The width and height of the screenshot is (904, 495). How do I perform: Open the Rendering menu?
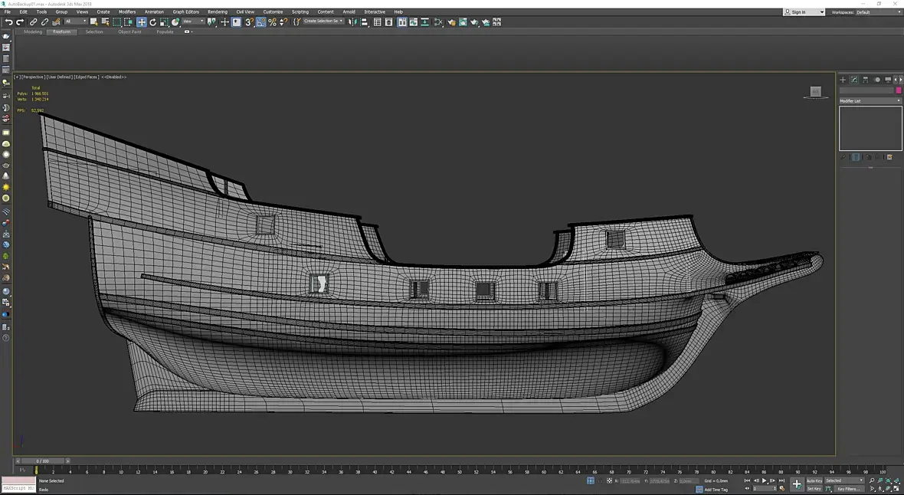[x=217, y=12]
